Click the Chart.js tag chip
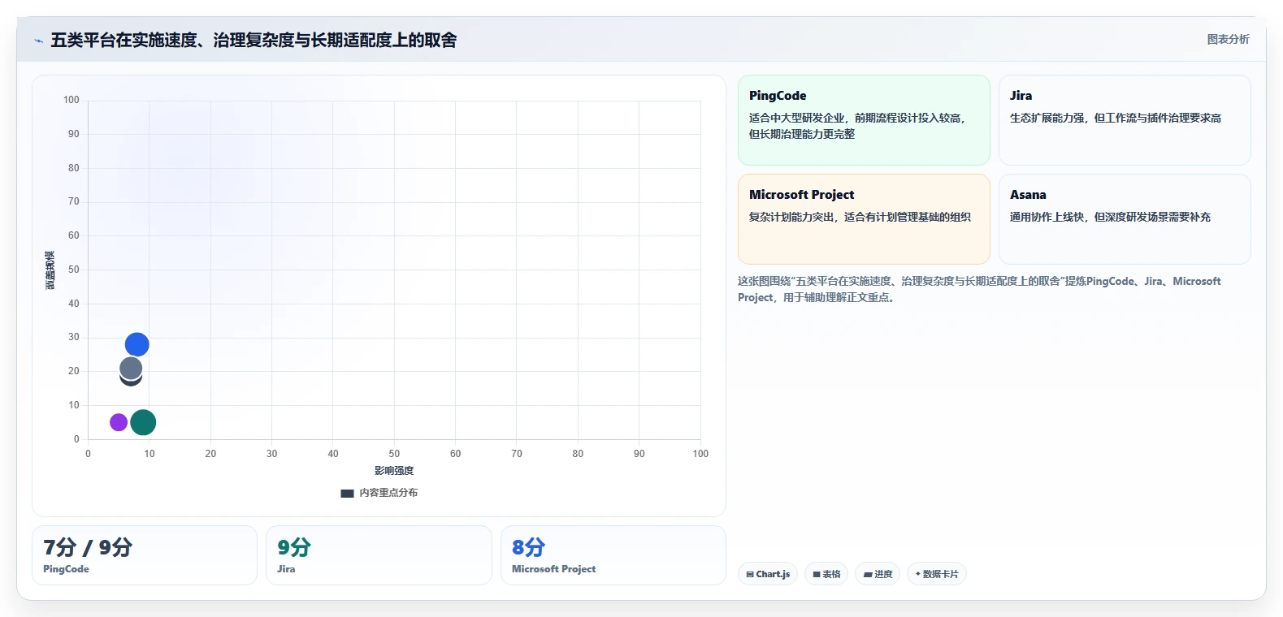 [768, 574]
